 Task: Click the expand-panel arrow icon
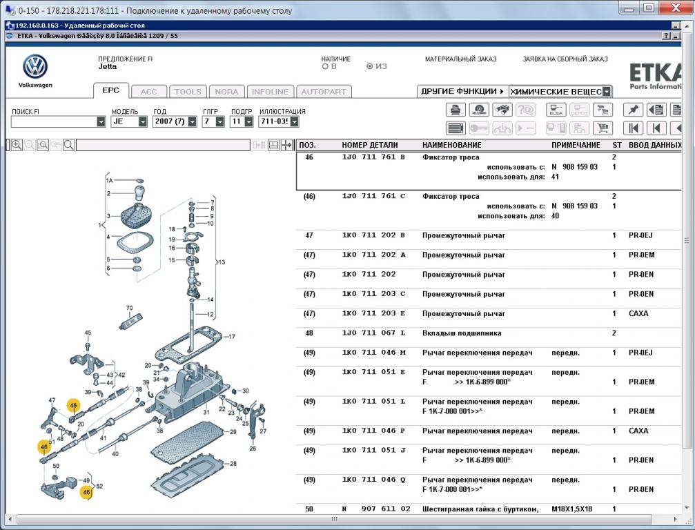pos(287,145)
